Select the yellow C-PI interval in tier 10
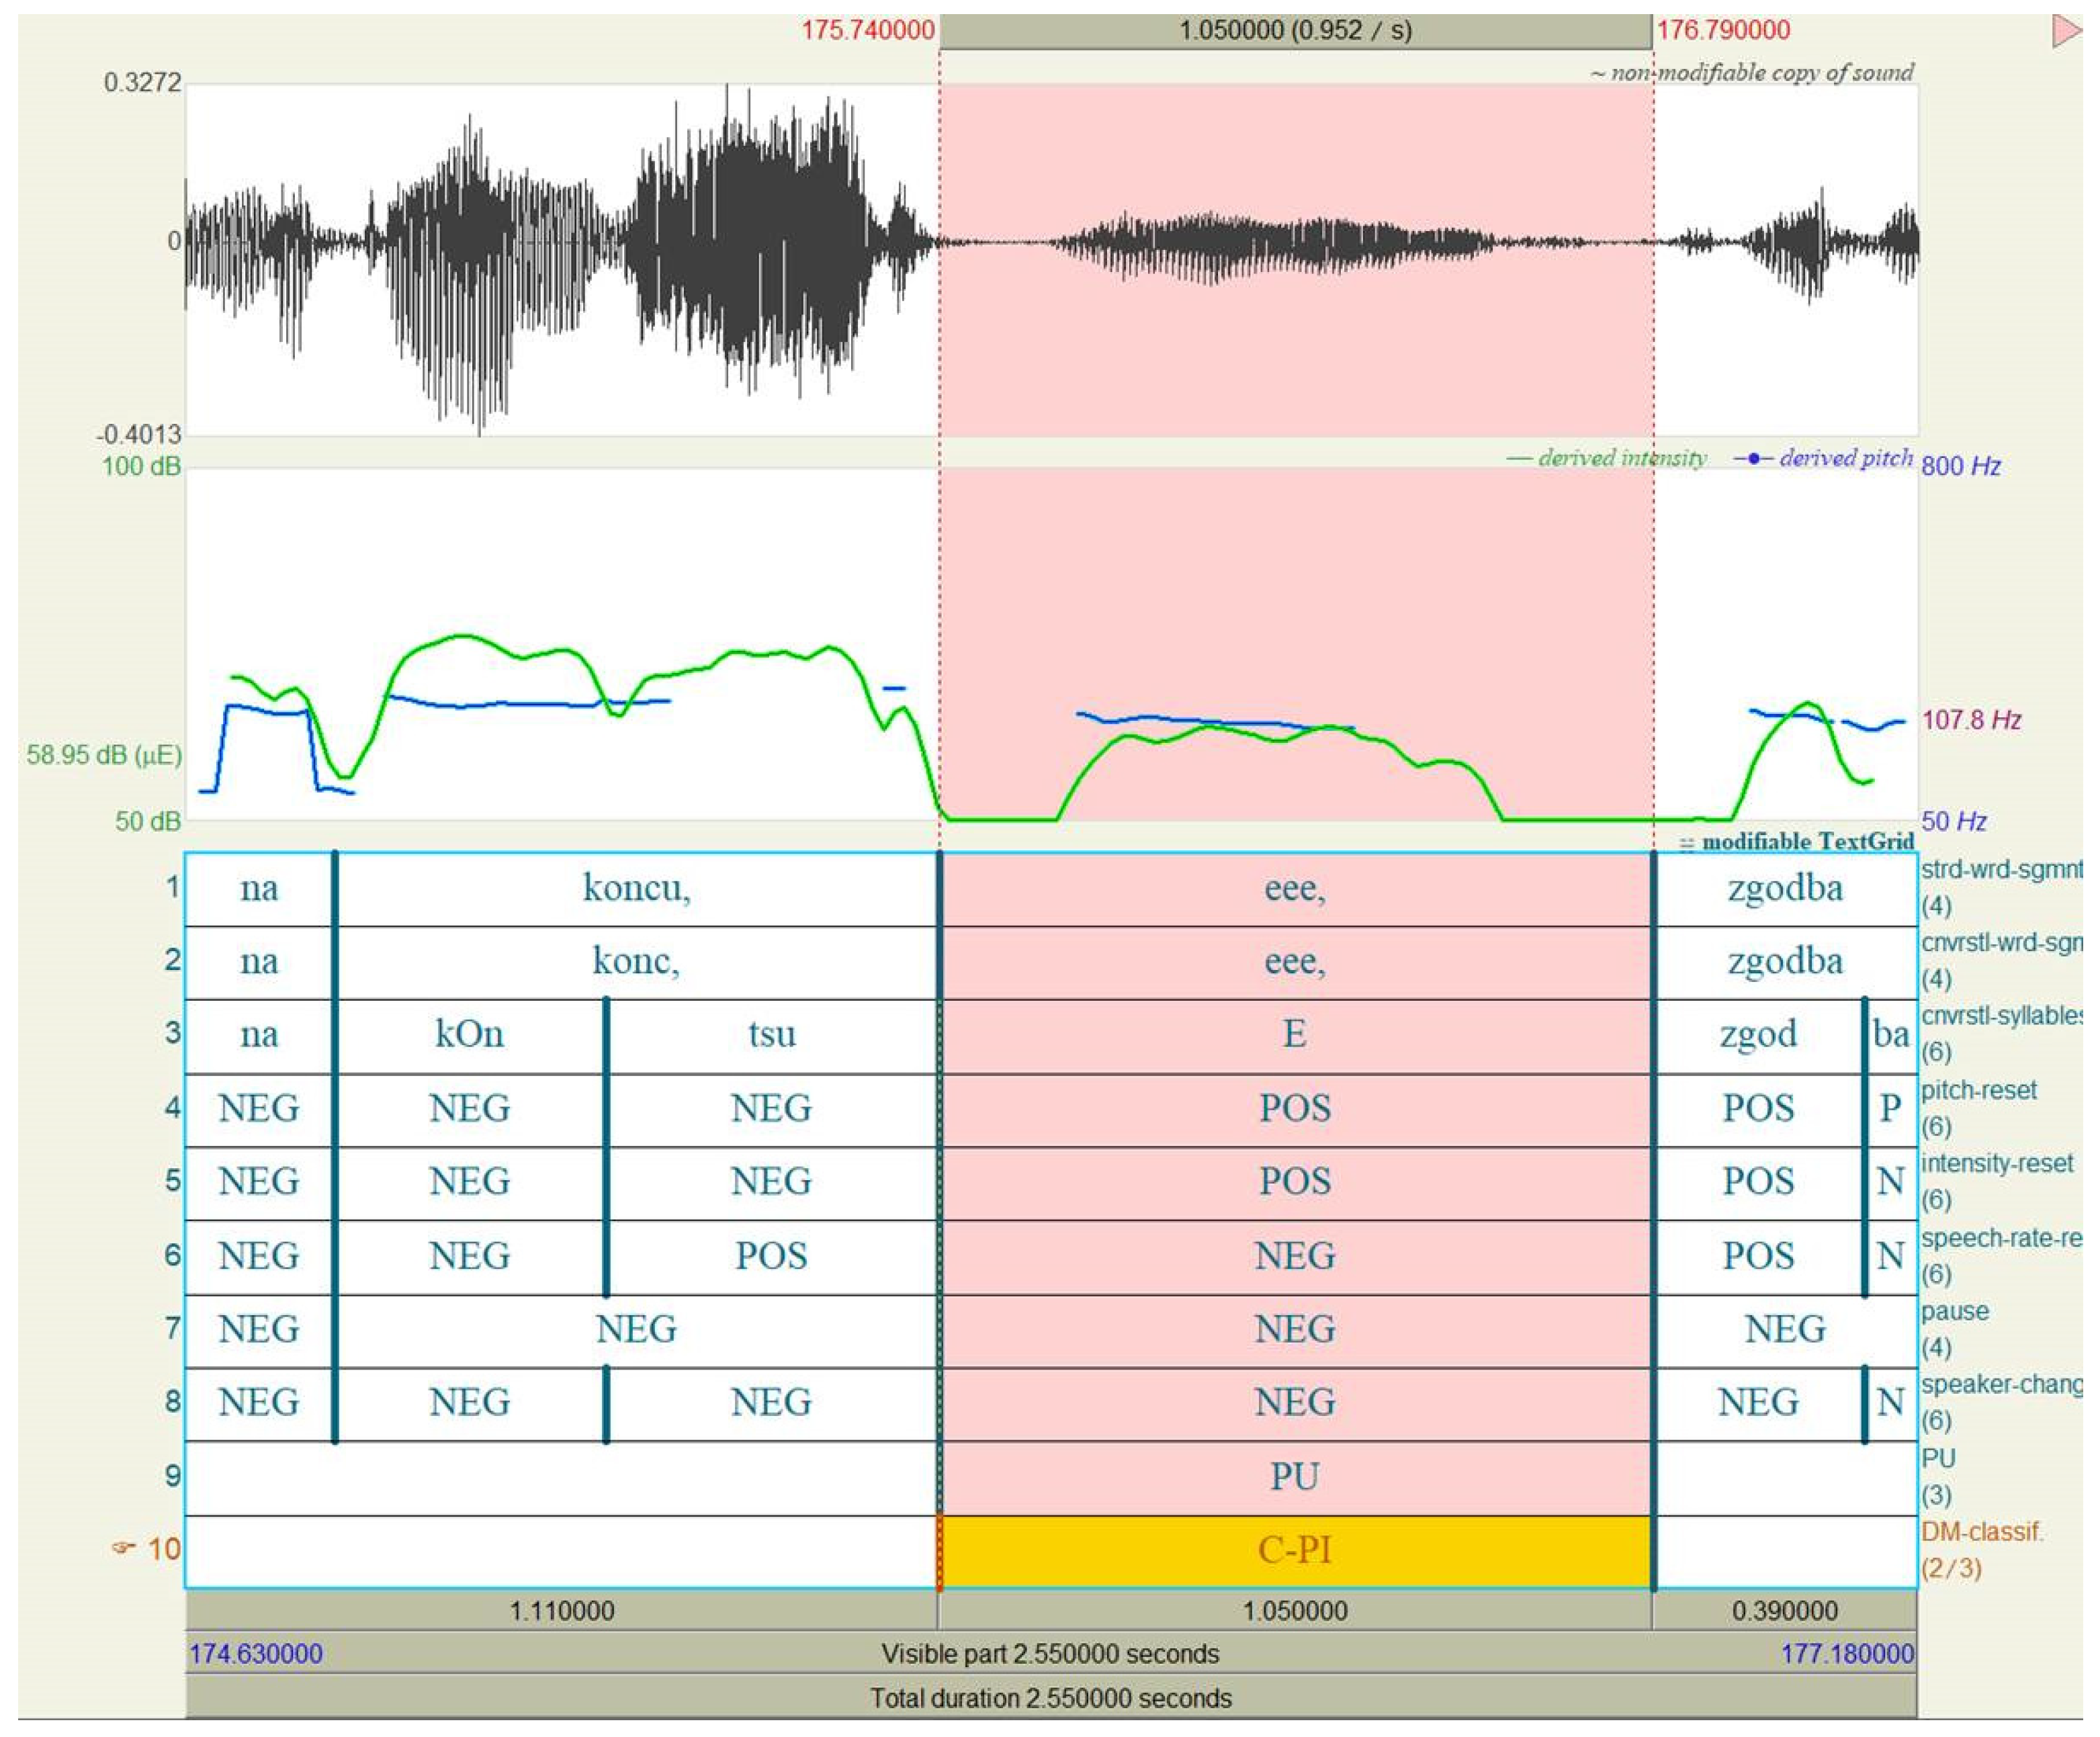Viewport: 2100px width, 1737px height. pos(1294,1551)
